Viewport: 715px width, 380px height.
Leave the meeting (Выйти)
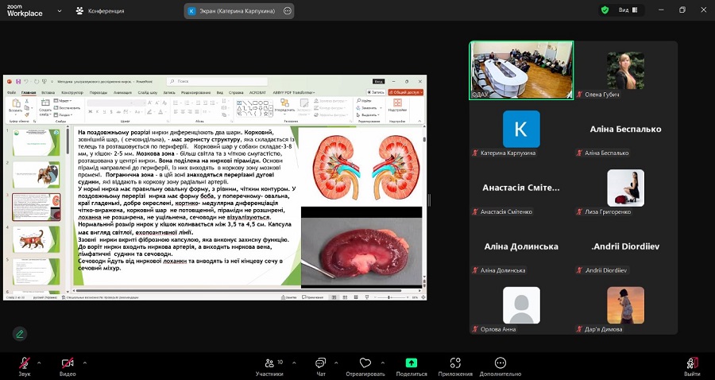point(692,364)
